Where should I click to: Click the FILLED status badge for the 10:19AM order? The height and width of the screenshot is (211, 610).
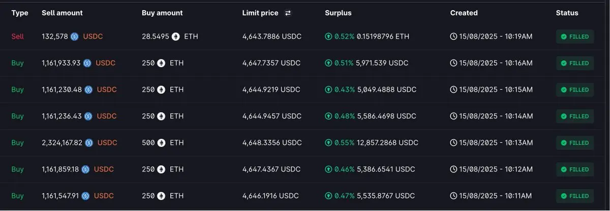tap(575, 37)
